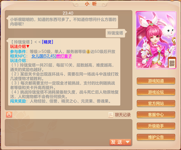Visit the 官方网站 official site

[156, 103]
